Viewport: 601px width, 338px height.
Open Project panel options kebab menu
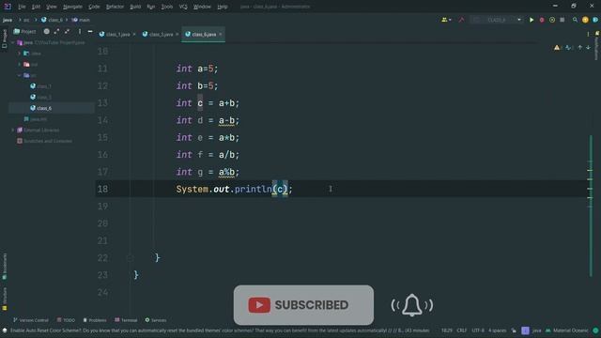(x=80, y=31)
